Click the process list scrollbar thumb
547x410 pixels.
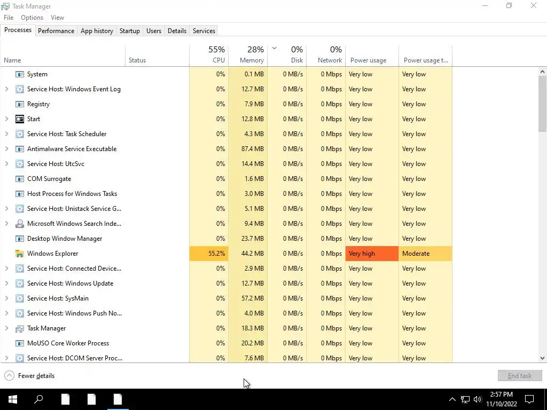542,104
